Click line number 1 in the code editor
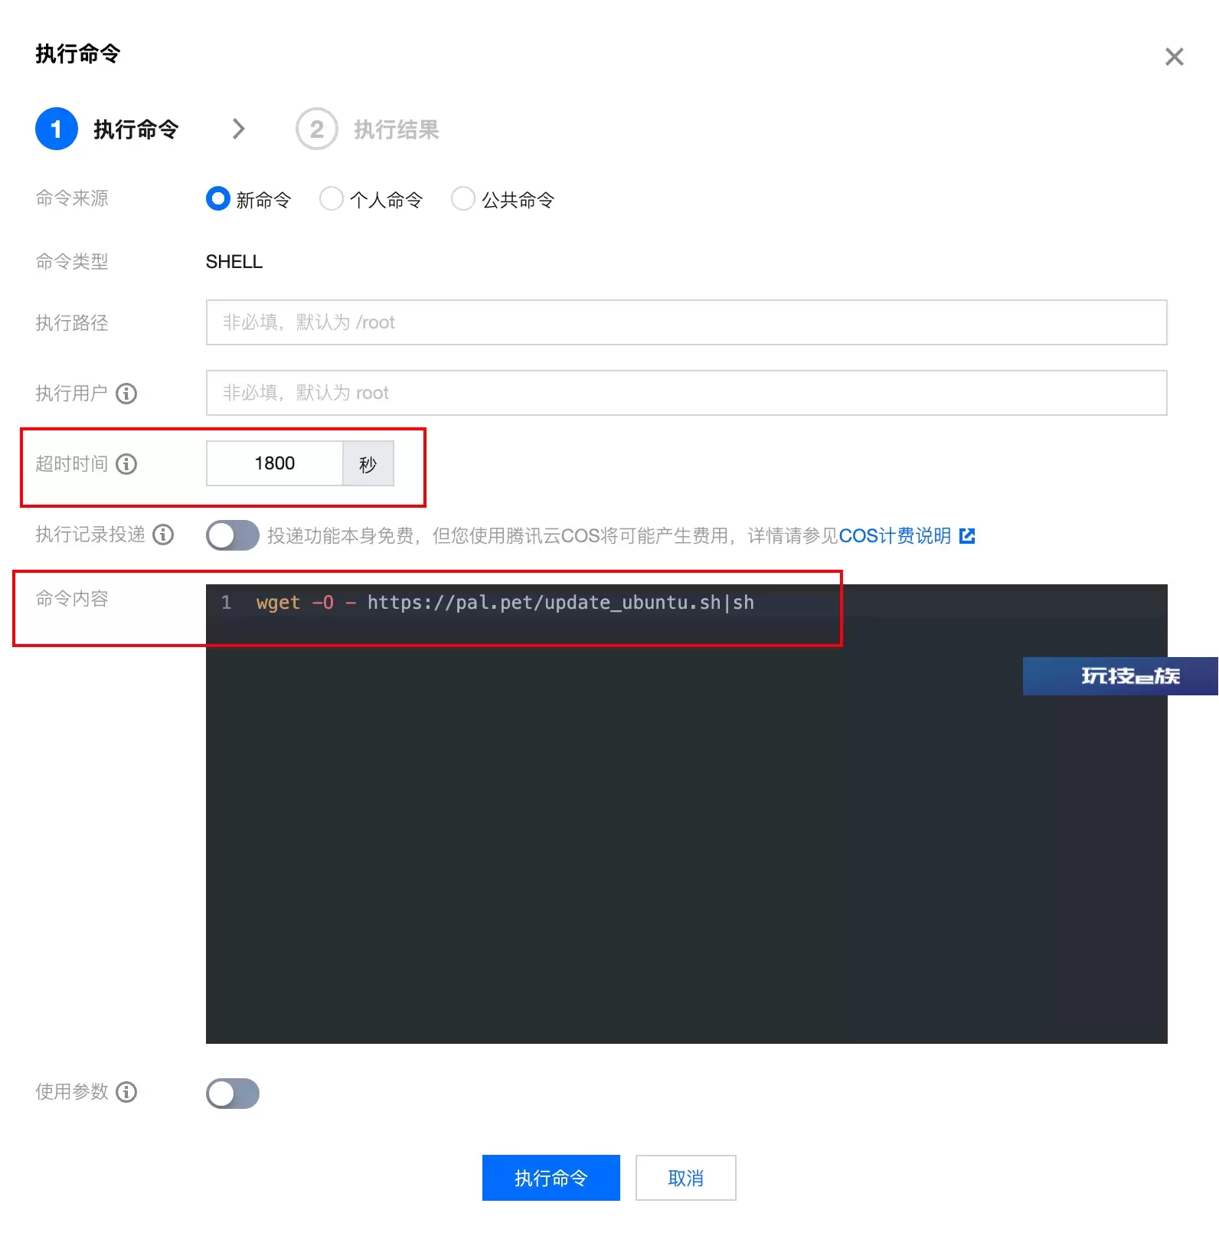The image size is (1219, 1236). click(227, 603)
